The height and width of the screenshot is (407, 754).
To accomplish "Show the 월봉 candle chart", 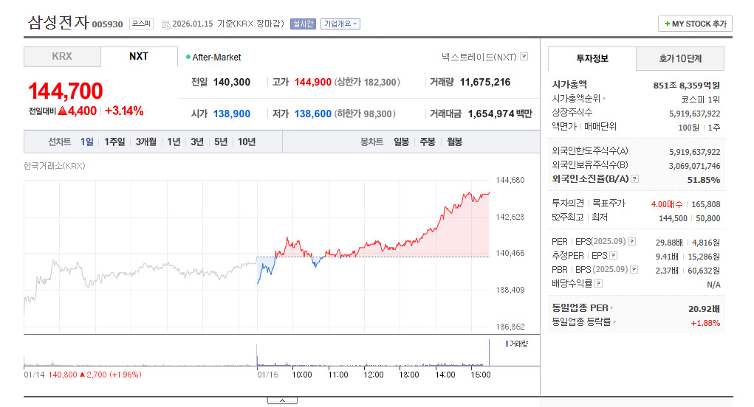I will coord(454,142).
